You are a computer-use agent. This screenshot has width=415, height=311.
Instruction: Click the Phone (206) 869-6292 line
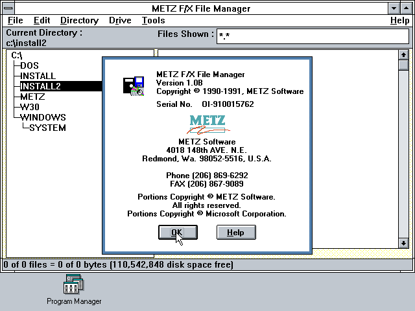207,176
